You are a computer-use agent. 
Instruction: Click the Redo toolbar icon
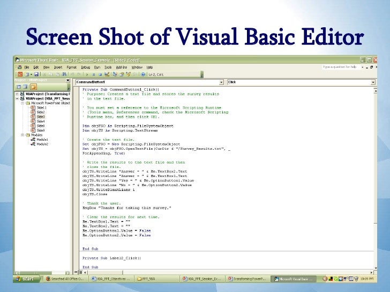[x=79, y=74]
